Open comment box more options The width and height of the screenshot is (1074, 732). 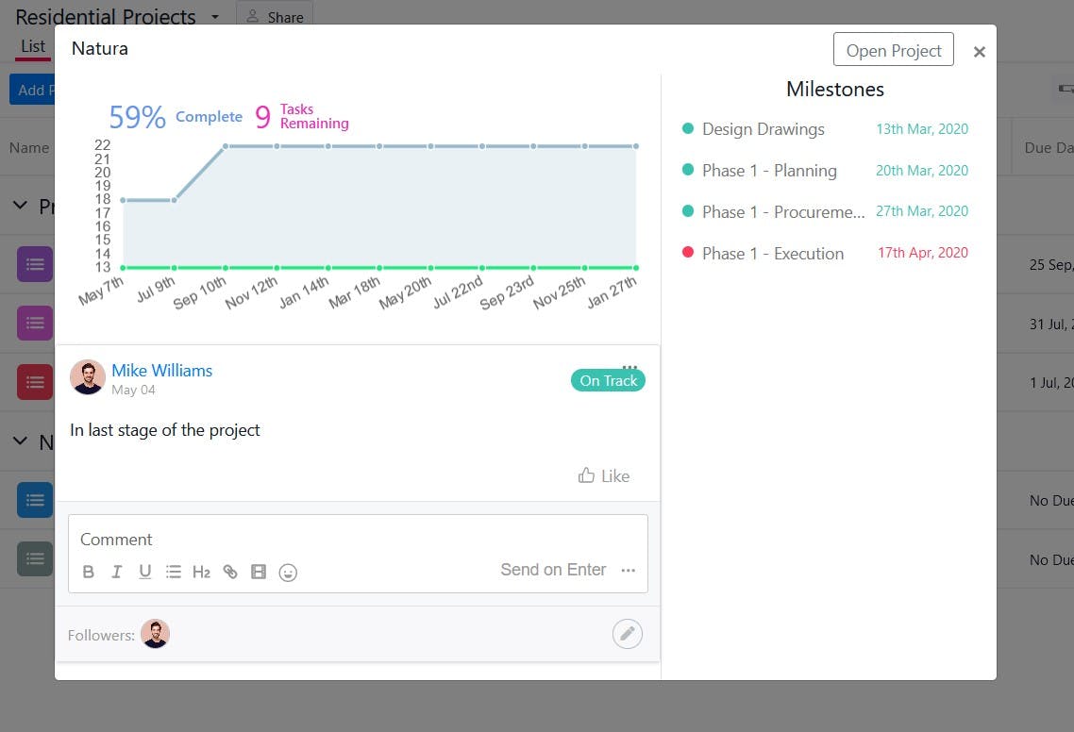[x=629, y=571]
